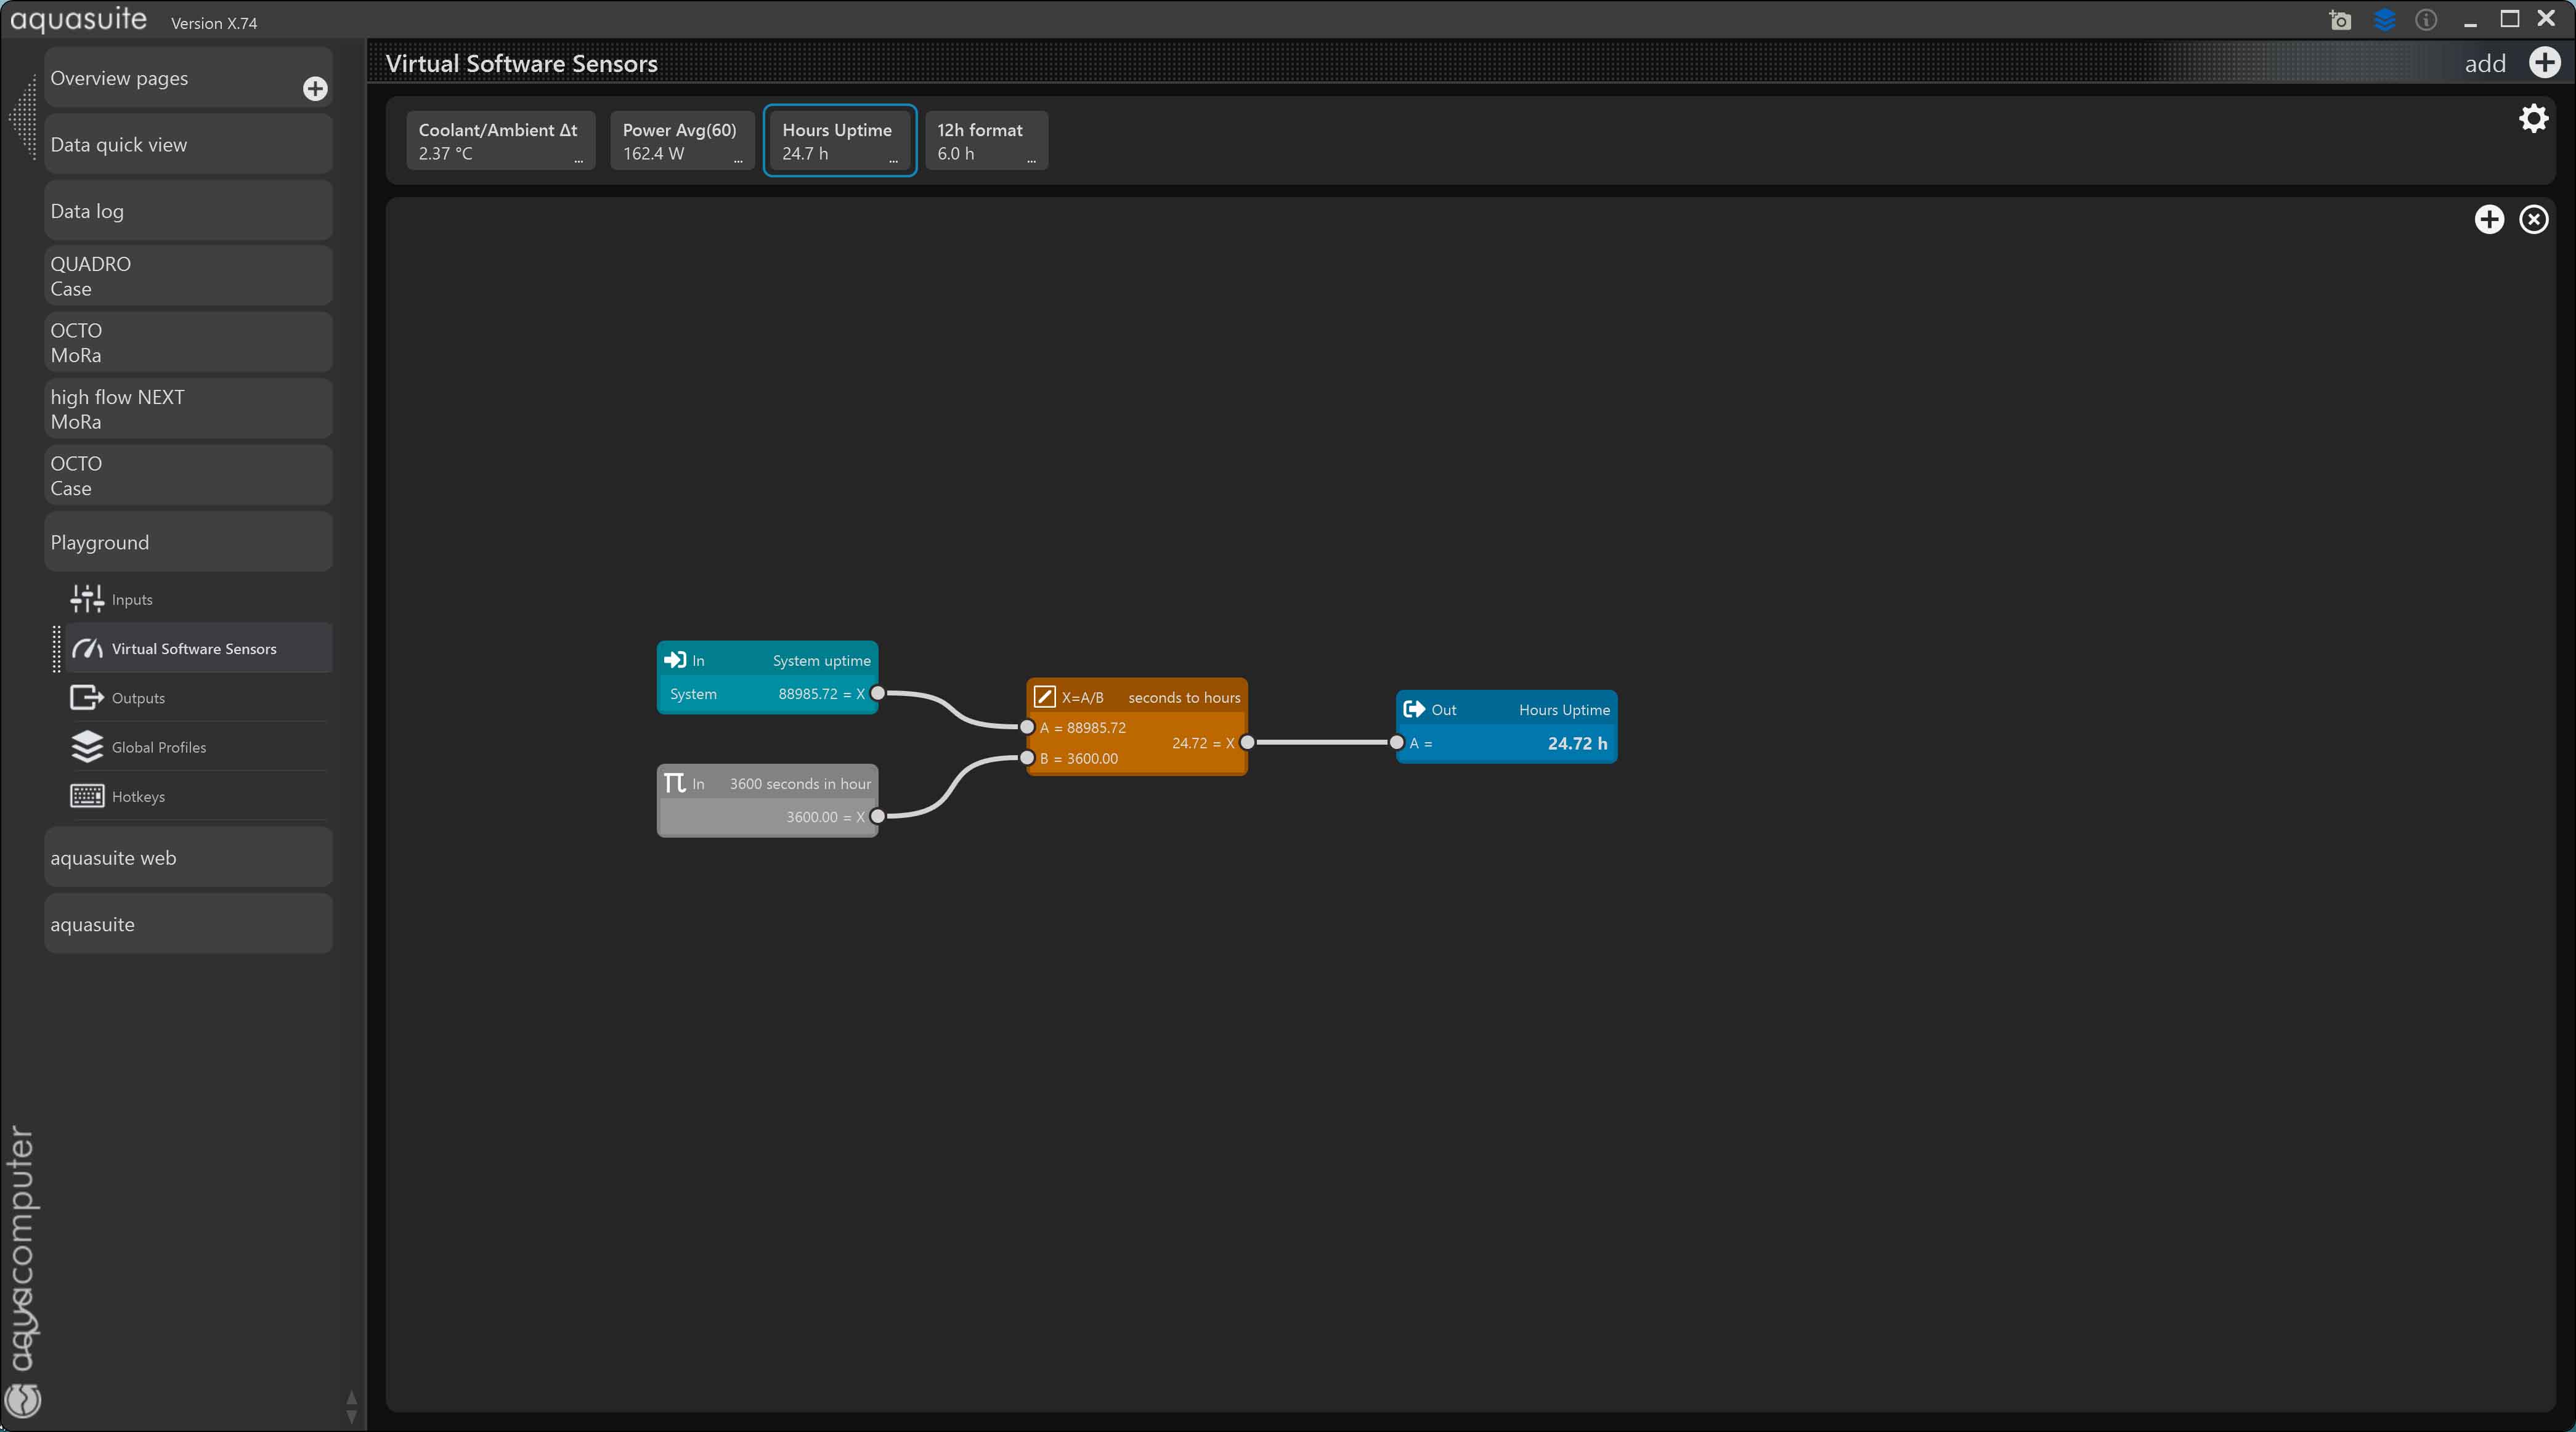This screenshot has width=2576, height=1432.
Task: Open the settings gear for virtual sensors
Action: [2533, 119]
